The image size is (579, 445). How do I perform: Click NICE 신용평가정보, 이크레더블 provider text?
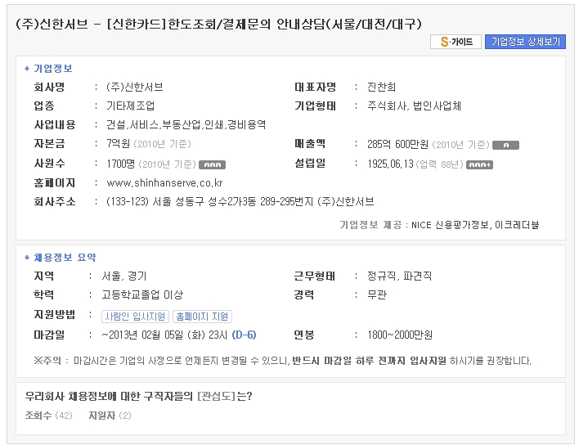(x=475, y=225)
